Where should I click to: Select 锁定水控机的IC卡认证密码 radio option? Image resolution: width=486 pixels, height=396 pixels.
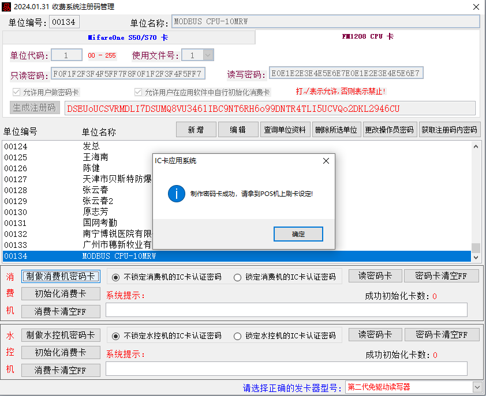click(x=237, y=335)
